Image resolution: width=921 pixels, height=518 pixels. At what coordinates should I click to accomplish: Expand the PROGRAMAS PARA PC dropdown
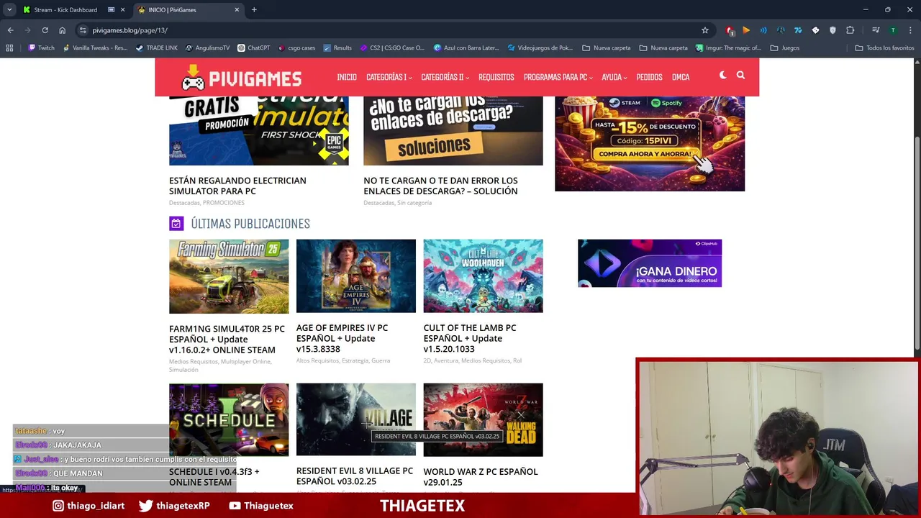(558, 77)
